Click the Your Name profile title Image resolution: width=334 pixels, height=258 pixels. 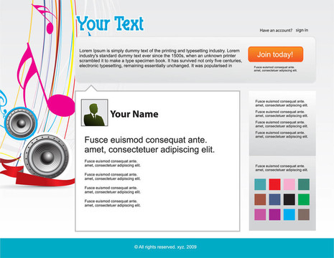click(x=134, y=114)
